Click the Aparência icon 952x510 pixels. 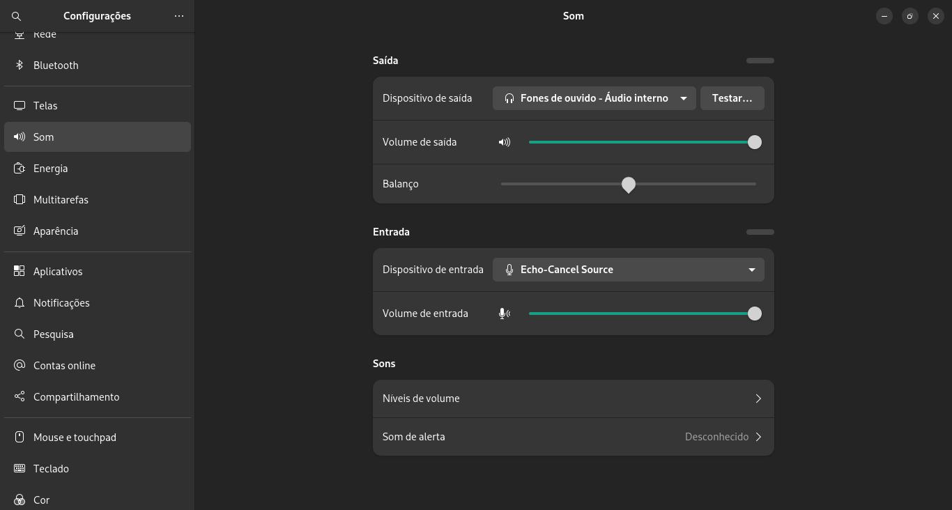[x=20, y=231]
